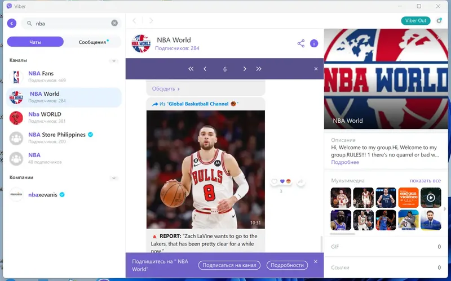Click the nbaxevanis verified badge

coord(62,194)
